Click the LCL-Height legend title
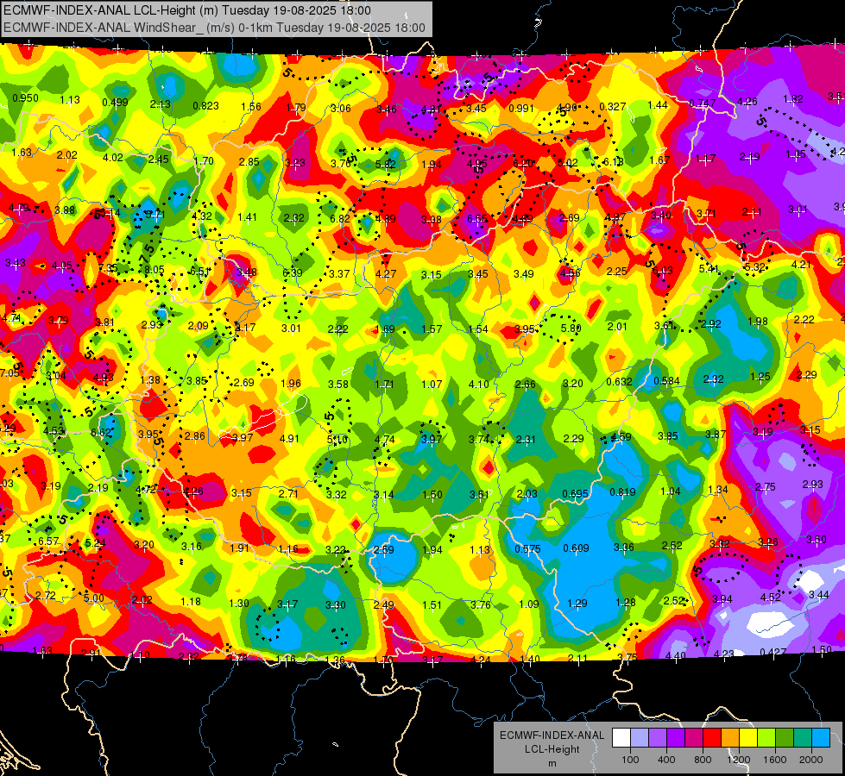This screenshot has height=776, width=845. (x=552, y=749)
